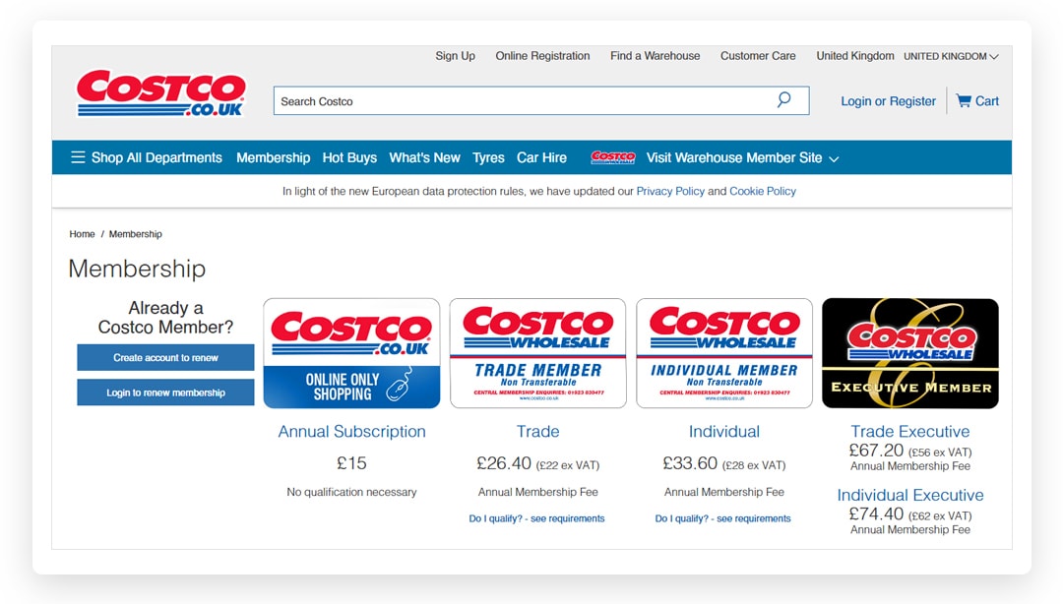Click the Home breadcrumb
The image size is (1063, 604).
pyautogui.click(x=82, y=234)
